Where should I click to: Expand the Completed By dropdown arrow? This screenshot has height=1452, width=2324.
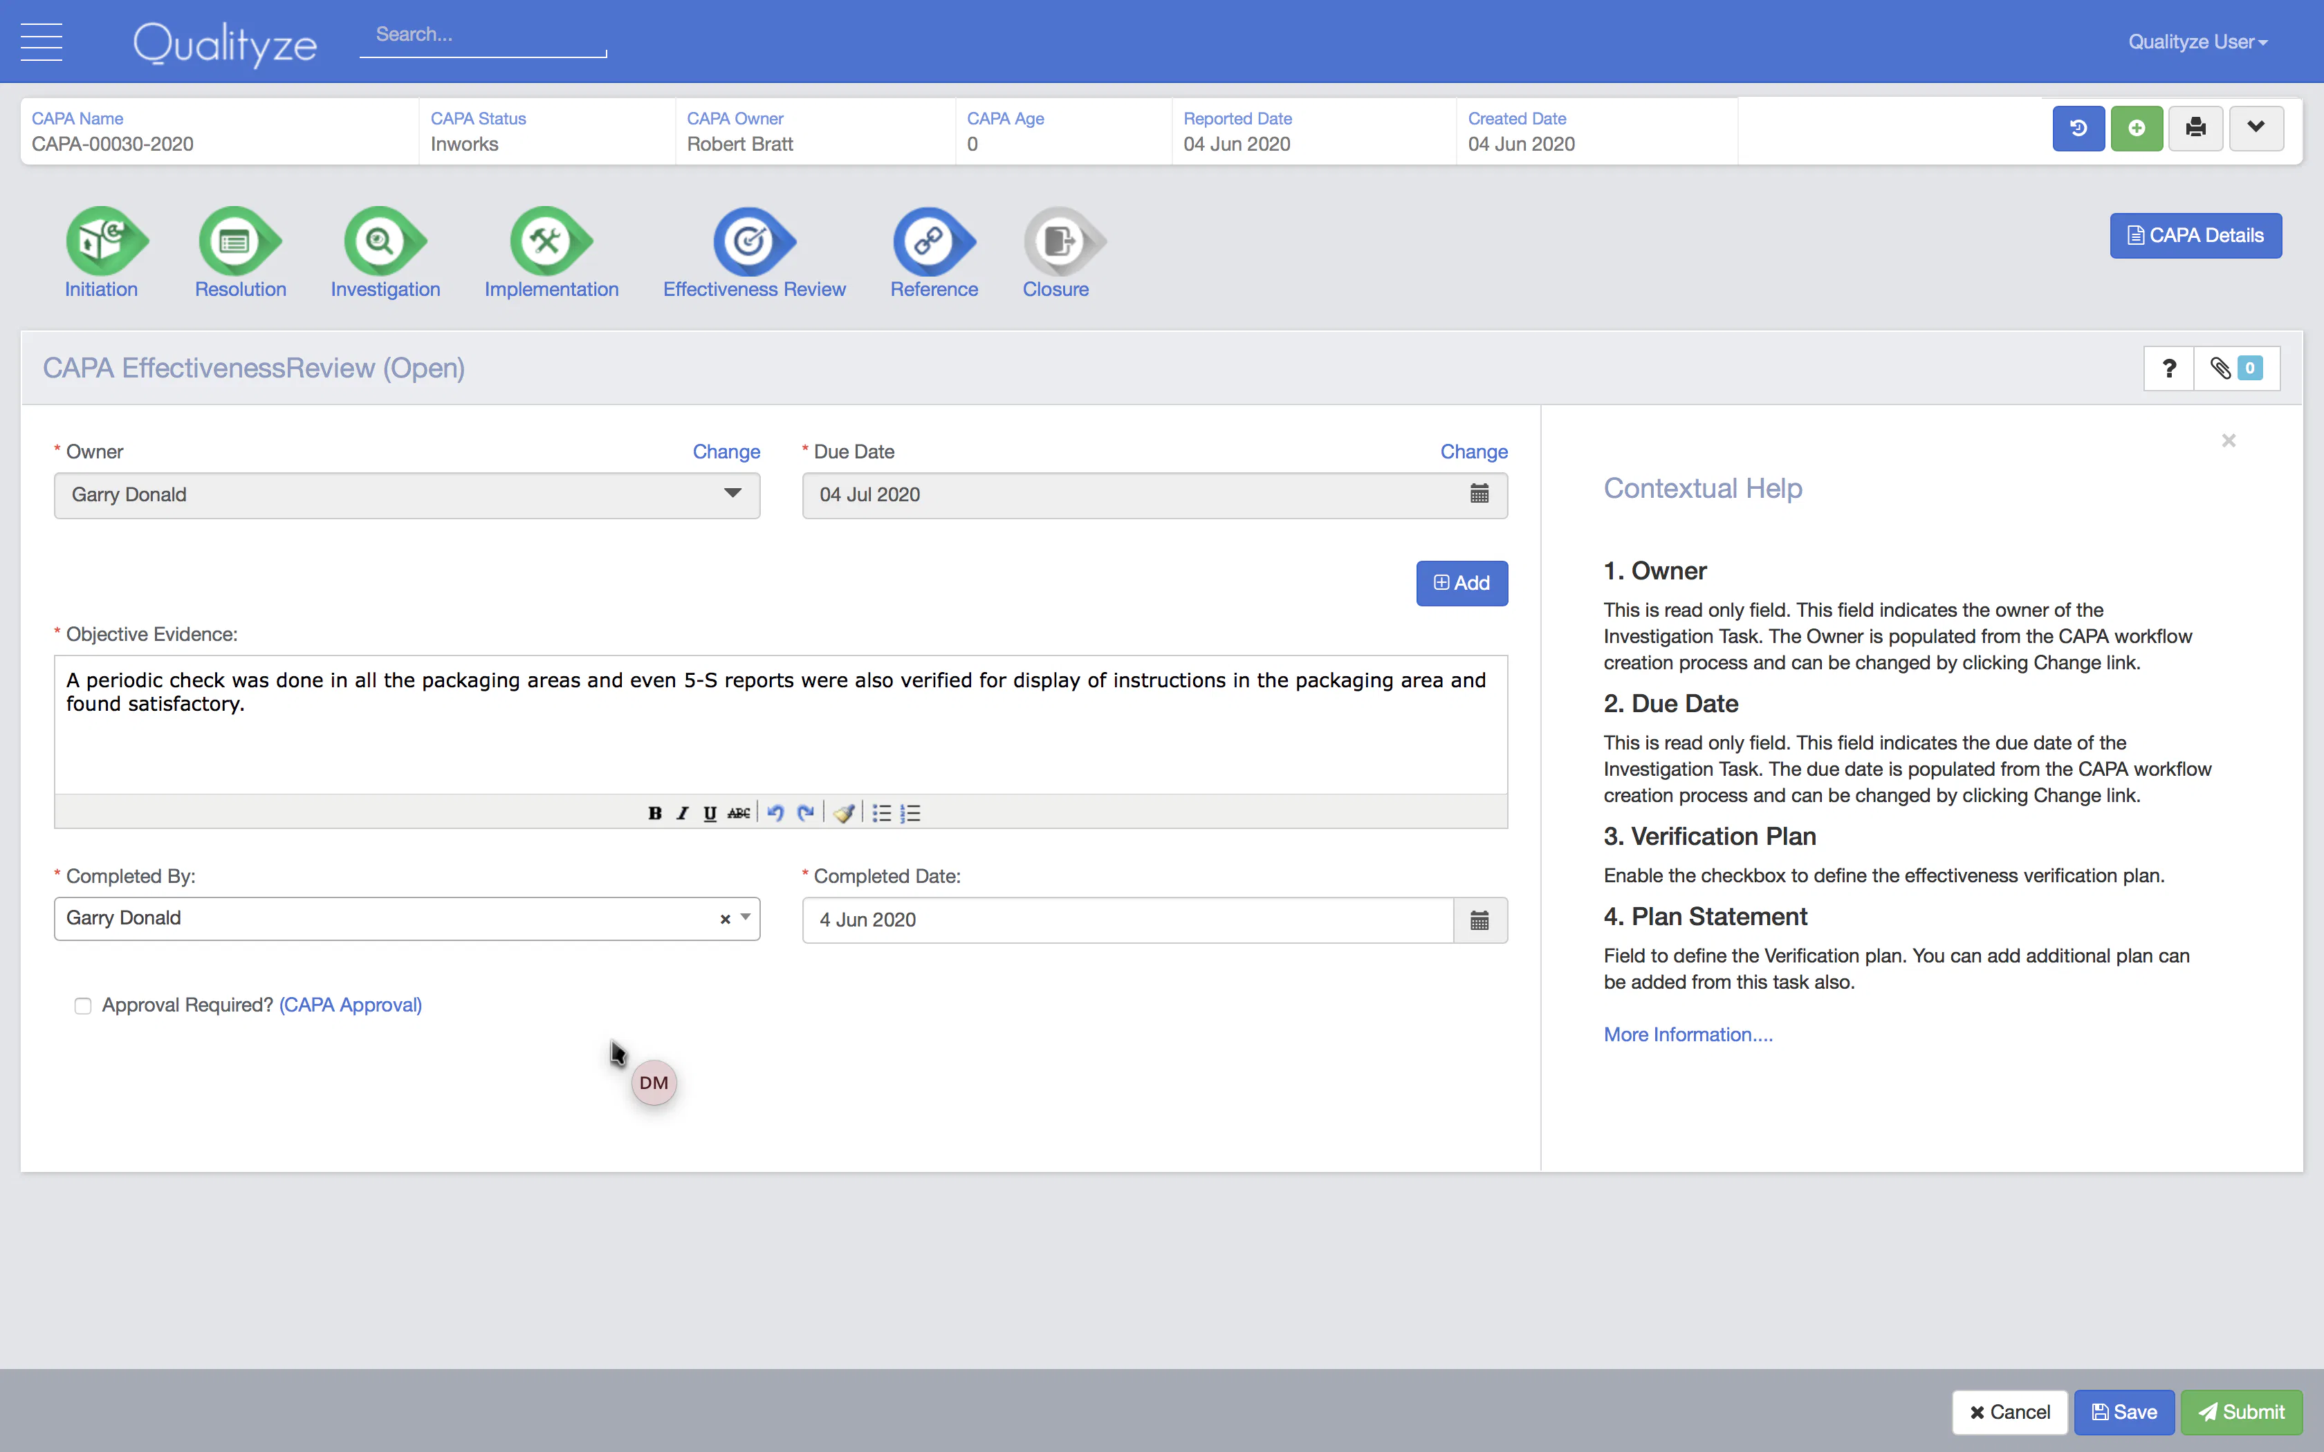coord(745,918)
